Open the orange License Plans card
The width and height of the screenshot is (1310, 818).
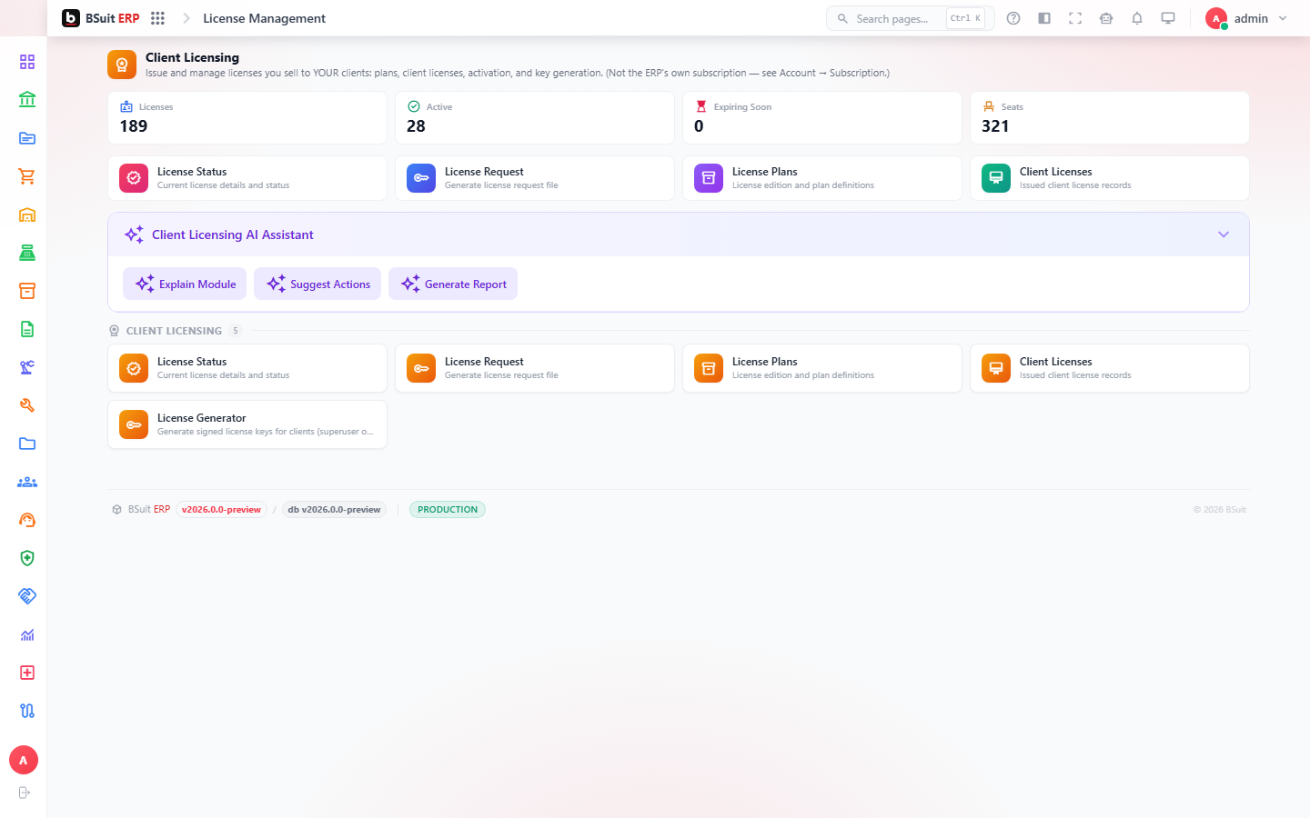click(x=822, y=368)
